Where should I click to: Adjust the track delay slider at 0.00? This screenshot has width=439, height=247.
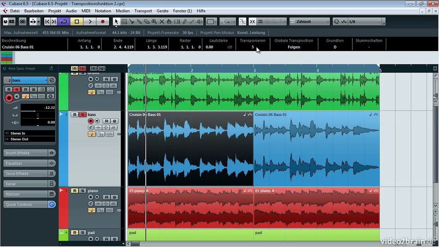point(38,122)
